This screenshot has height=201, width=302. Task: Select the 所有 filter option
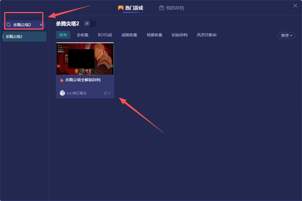[63, 35]
